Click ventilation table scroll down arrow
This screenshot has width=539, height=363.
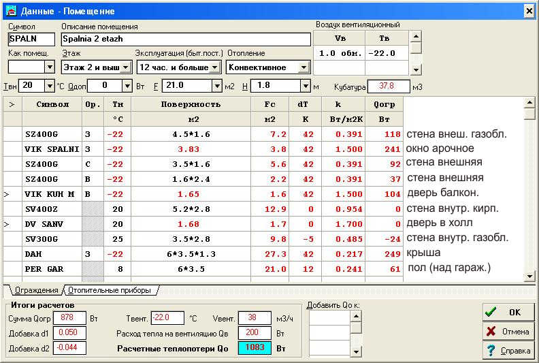point(416,70)
